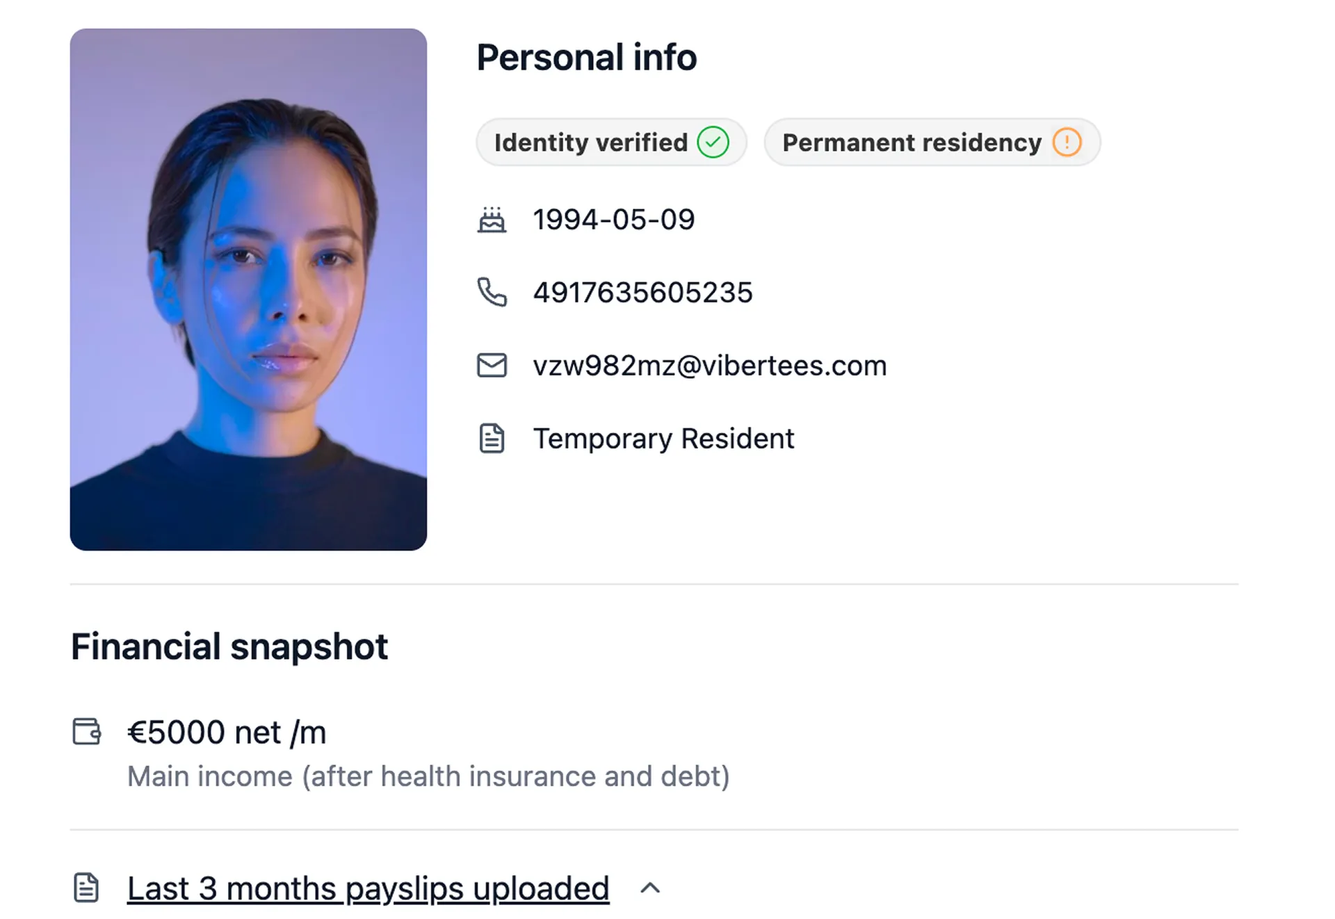The image size is (1335, 919).
Task: Click the email vzw982mz@vibertees.com
Action: (x=710, y=366)
